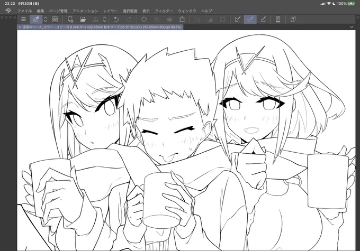
Task: Open the フィルター menu
Action: click(164, 11)
